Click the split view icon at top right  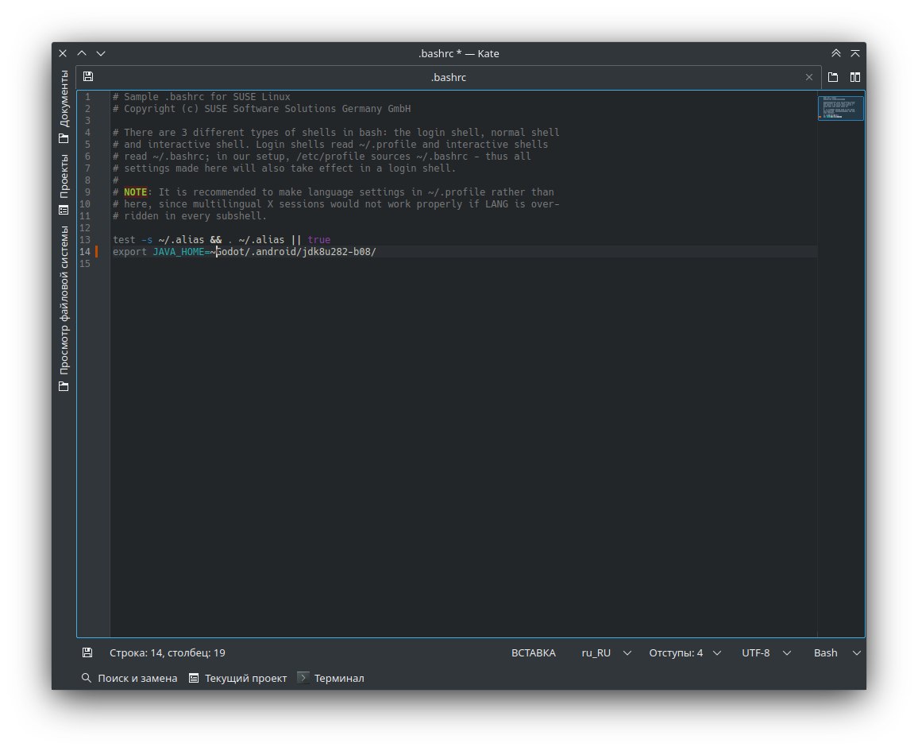[x=855, y=77]
